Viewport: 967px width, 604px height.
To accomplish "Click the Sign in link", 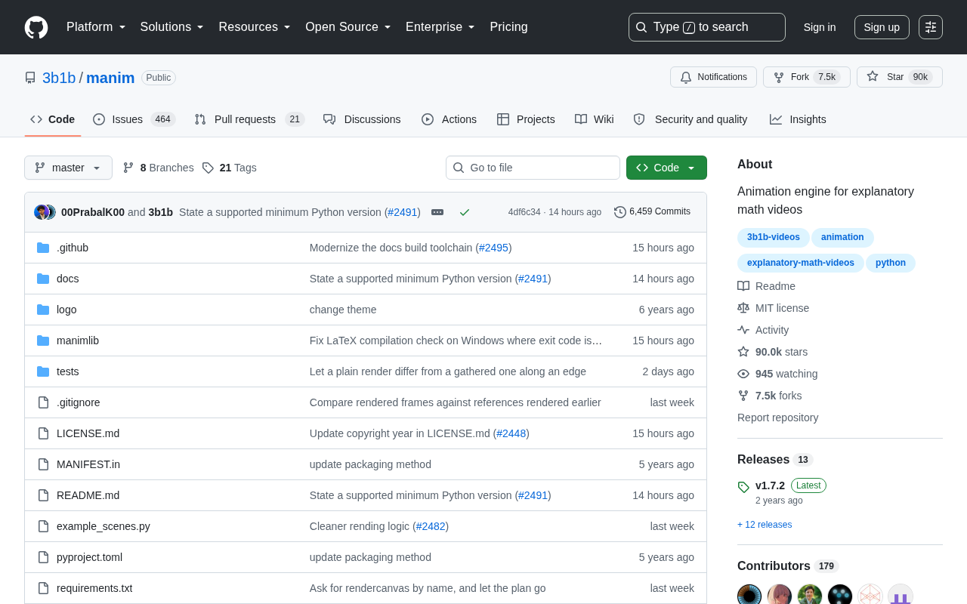I will [820, 27].
